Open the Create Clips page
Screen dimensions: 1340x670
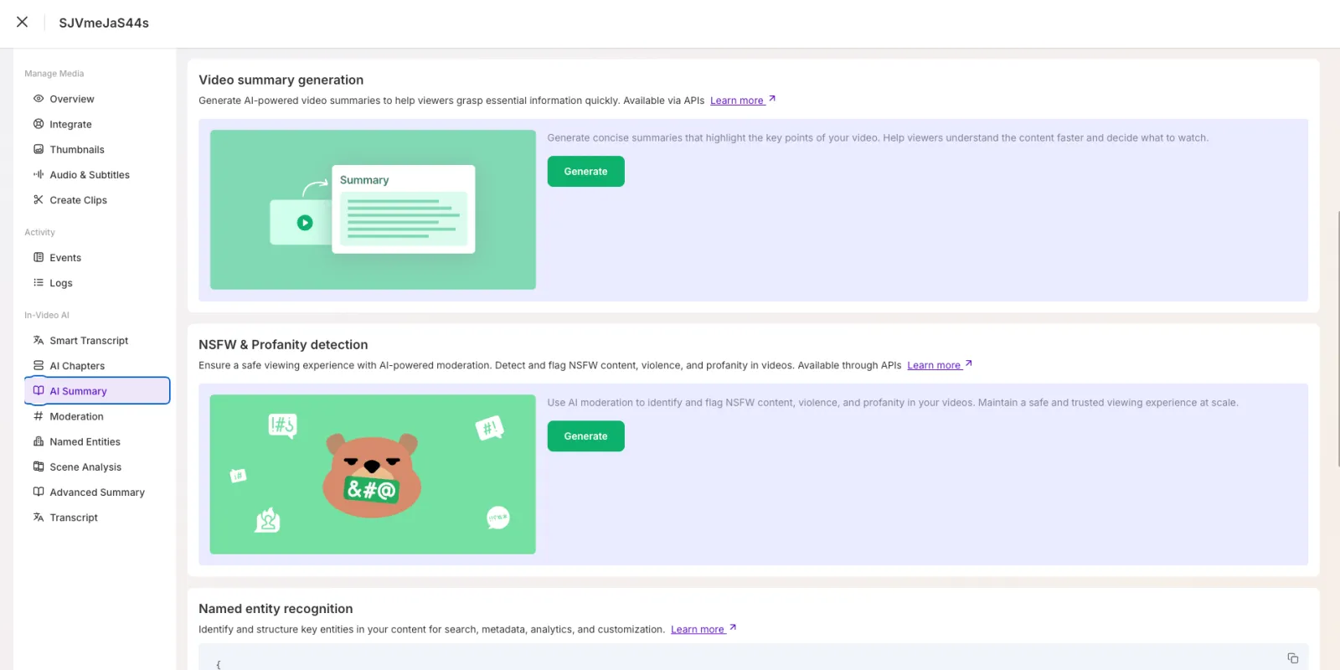pos(97,199)
